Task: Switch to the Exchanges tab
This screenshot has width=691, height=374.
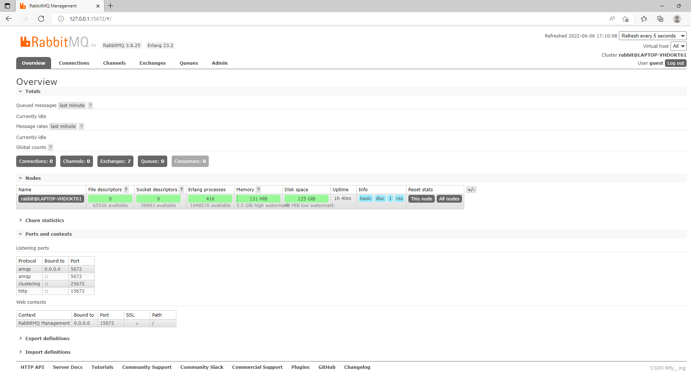Action: click(x=153, y=63)
